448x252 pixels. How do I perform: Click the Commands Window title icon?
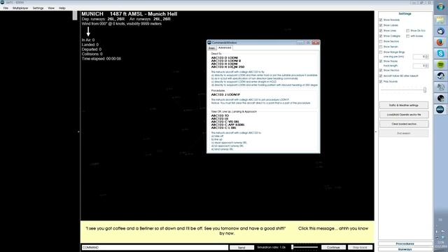pos(209,43)
